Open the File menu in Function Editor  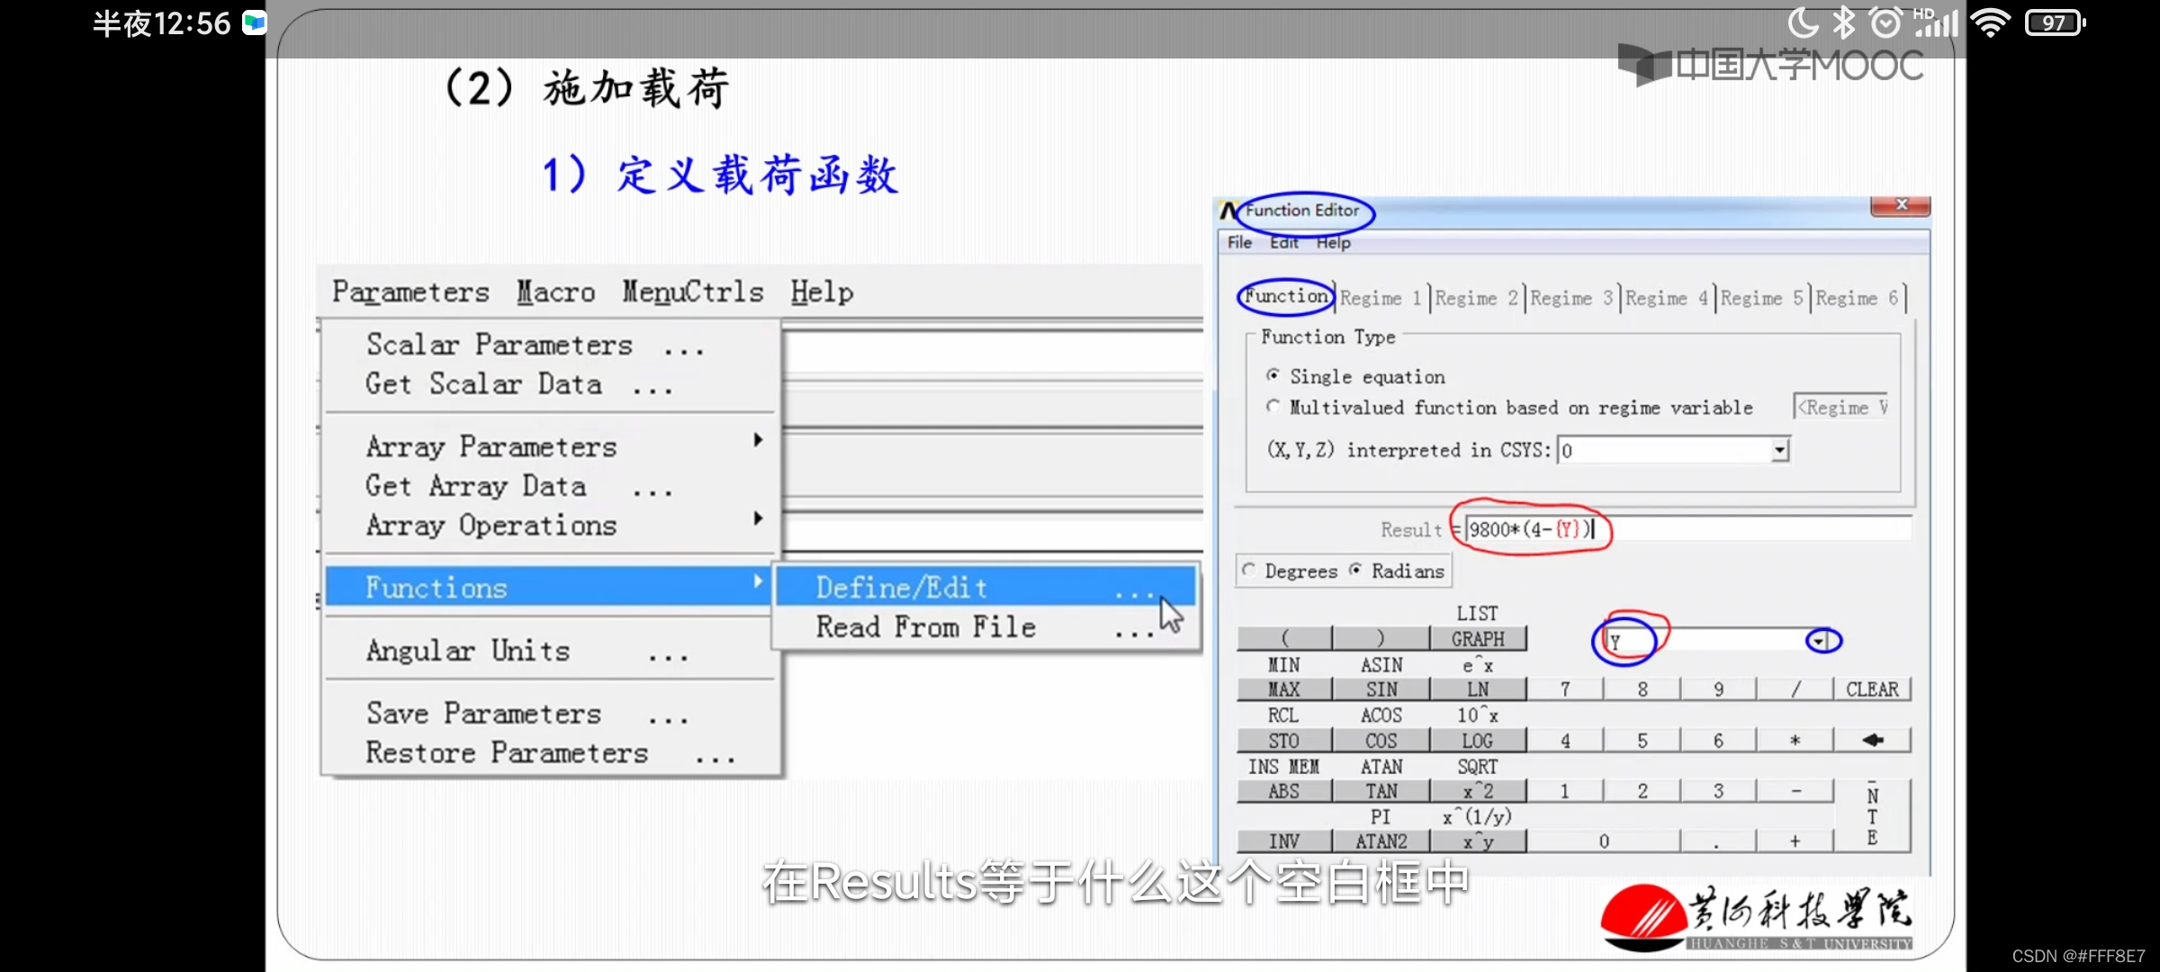pos(1239,242)
